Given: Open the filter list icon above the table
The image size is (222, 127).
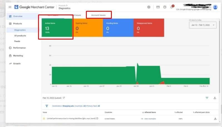Looking at the screenshot, I should (x=207, y=98).
